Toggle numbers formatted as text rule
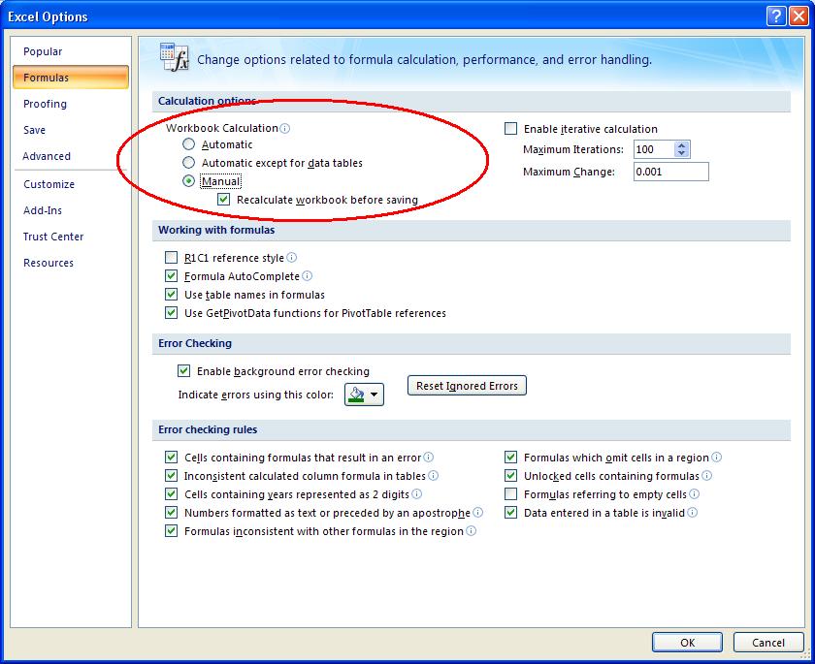The height and width of the screenshot is (664, 815). point(171,513)
